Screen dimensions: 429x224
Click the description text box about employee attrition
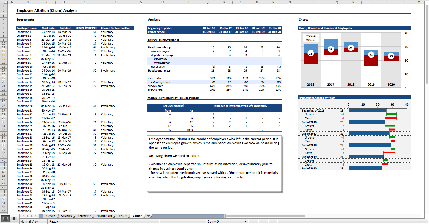214,163
